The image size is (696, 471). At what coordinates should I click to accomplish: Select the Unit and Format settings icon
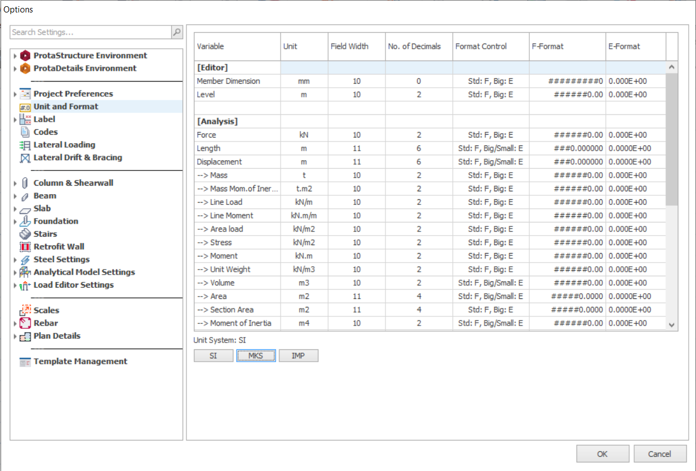tap(25, 106)
